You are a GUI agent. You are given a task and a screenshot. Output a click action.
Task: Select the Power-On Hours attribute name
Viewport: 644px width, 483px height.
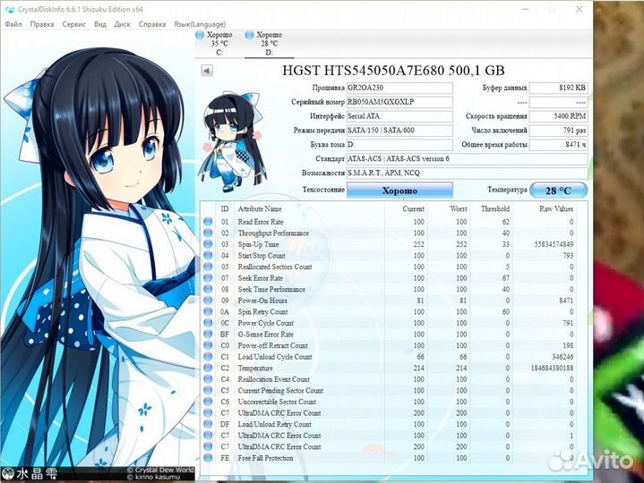coord(262,301)
